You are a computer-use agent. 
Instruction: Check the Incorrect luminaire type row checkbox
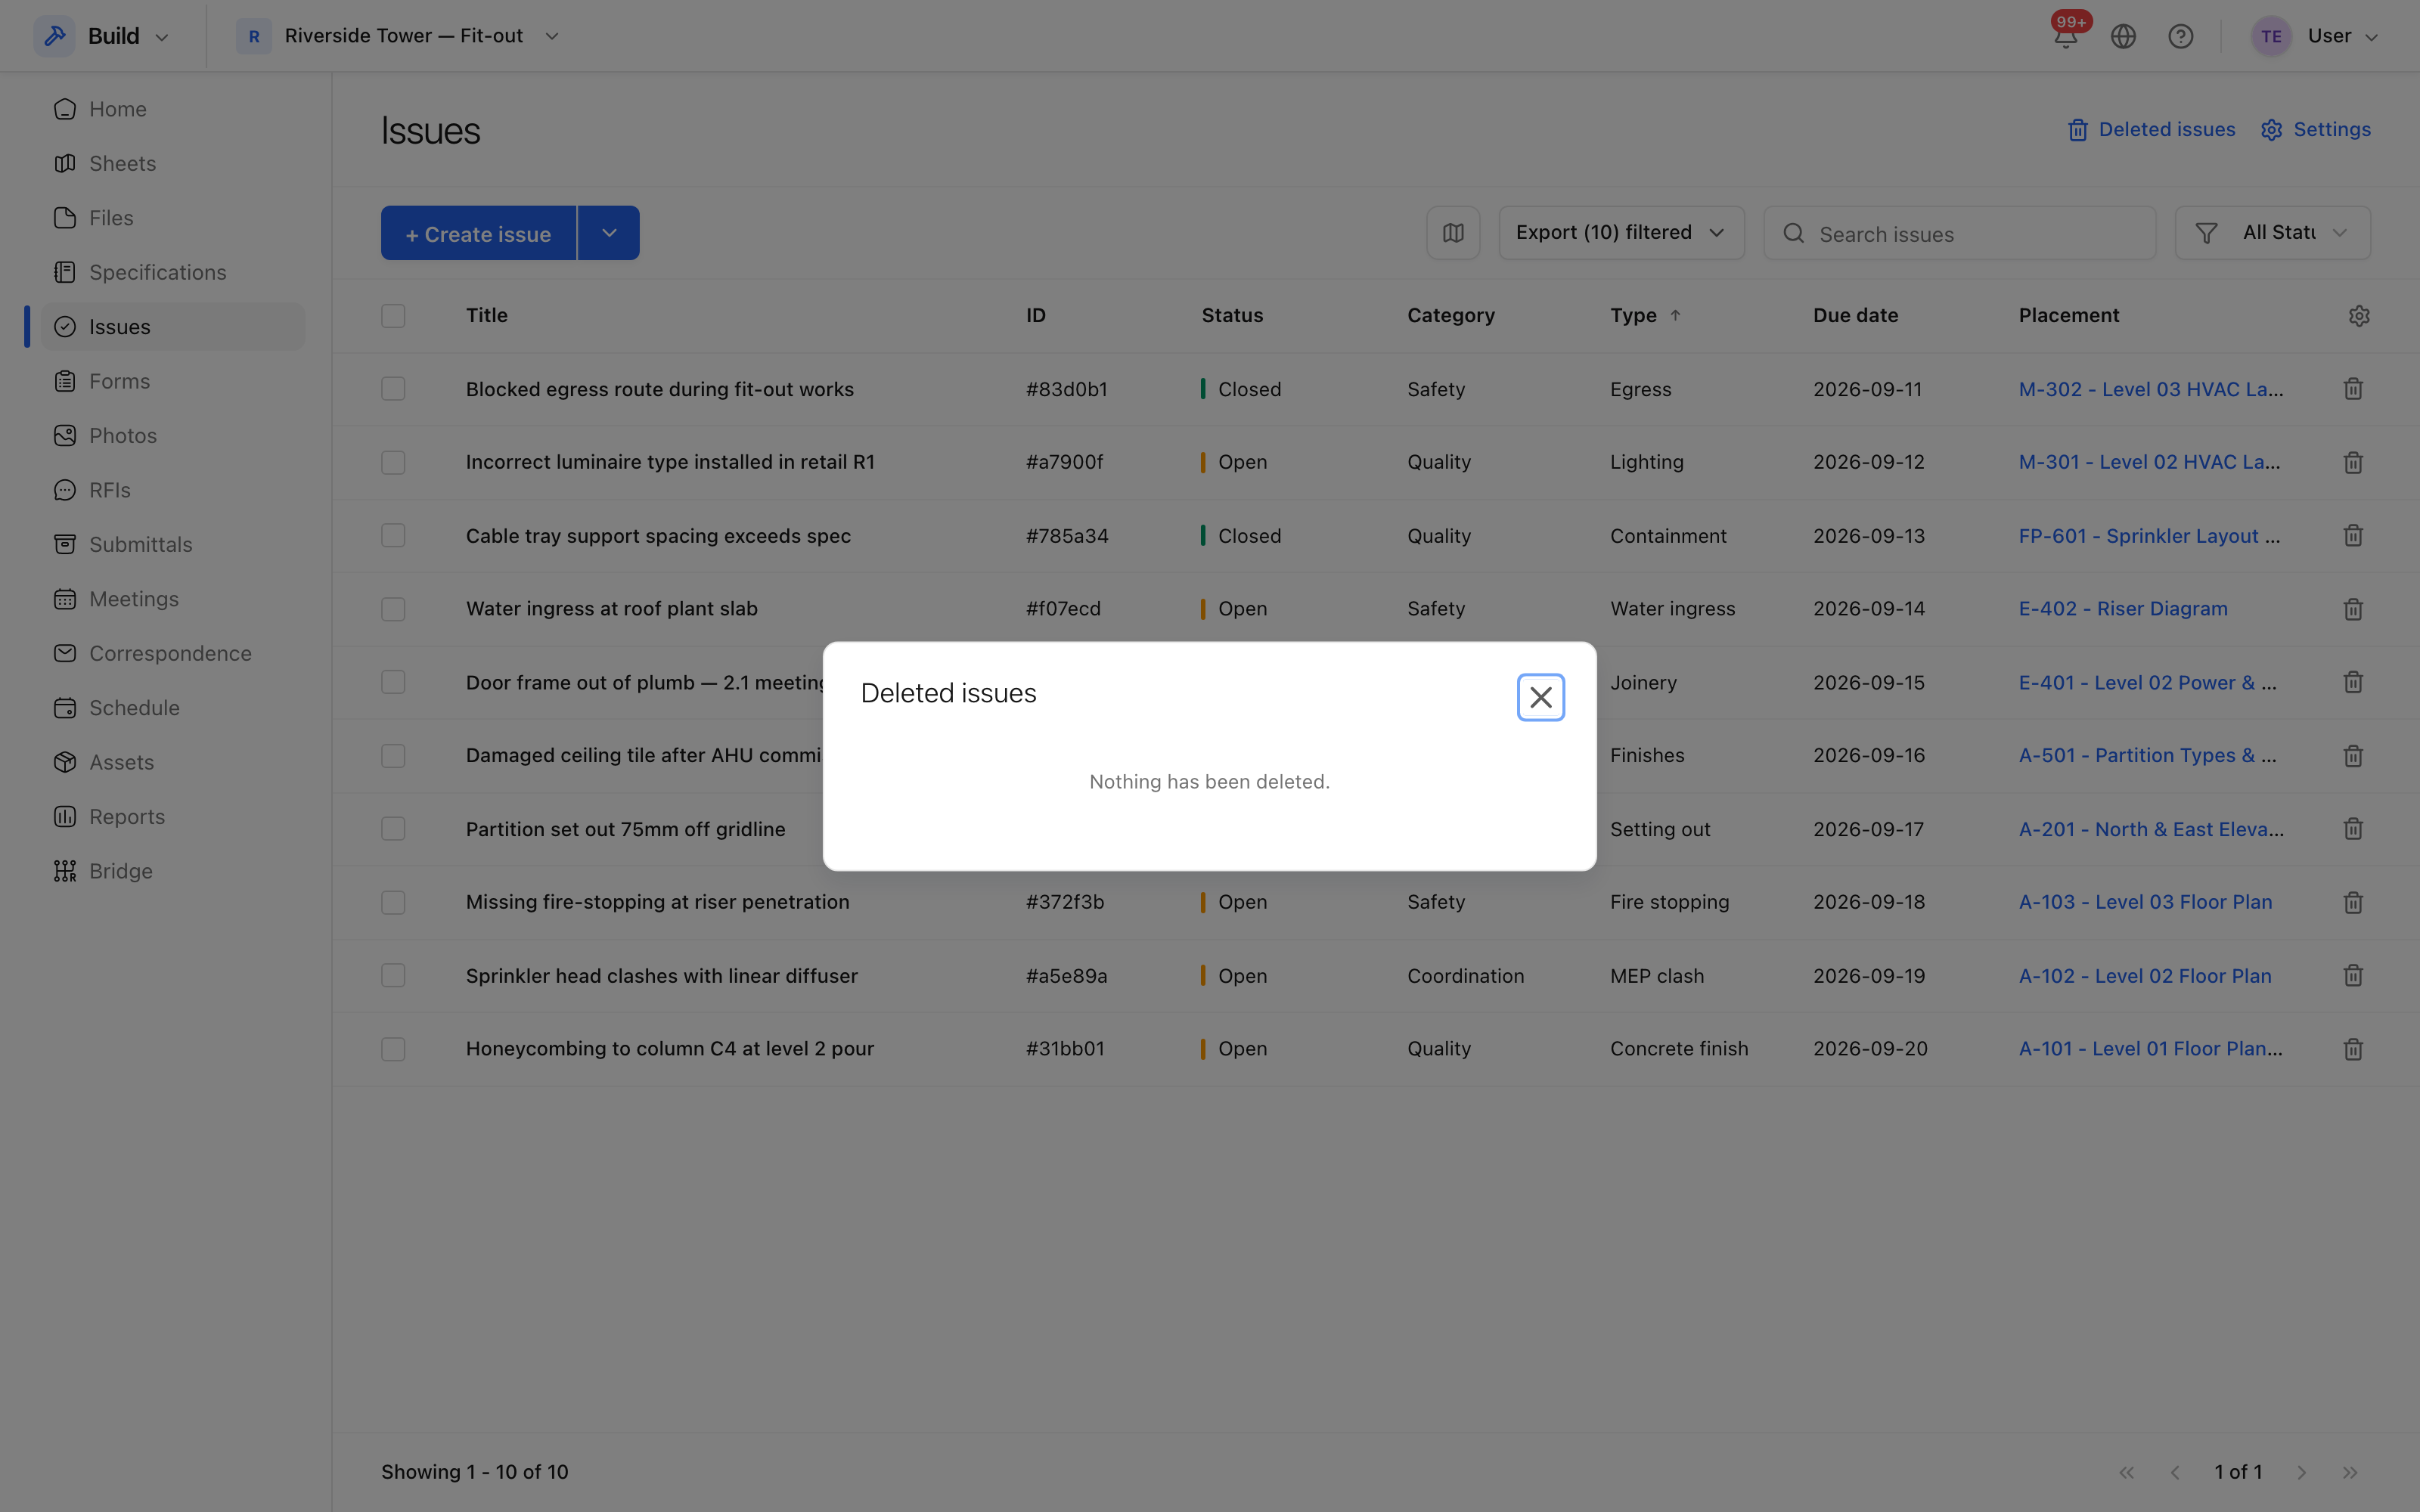393,462
